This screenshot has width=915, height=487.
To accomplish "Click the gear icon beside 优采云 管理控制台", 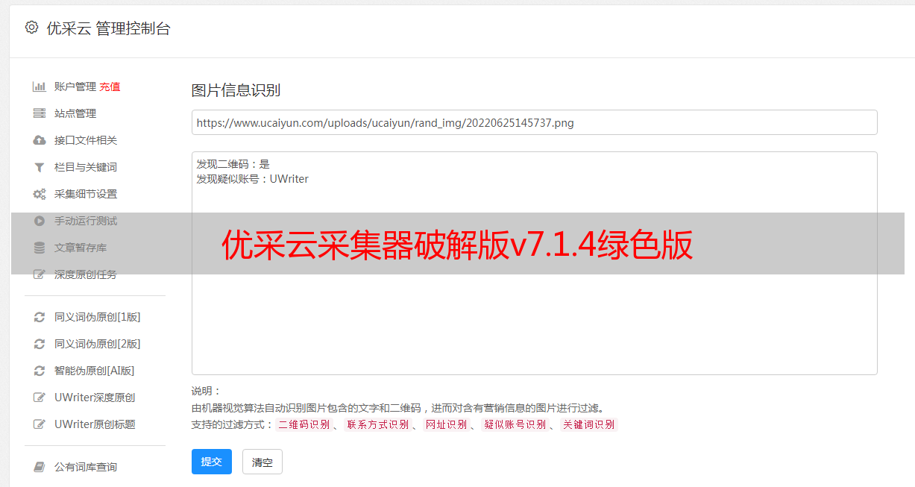I will [x=31, y=28].
